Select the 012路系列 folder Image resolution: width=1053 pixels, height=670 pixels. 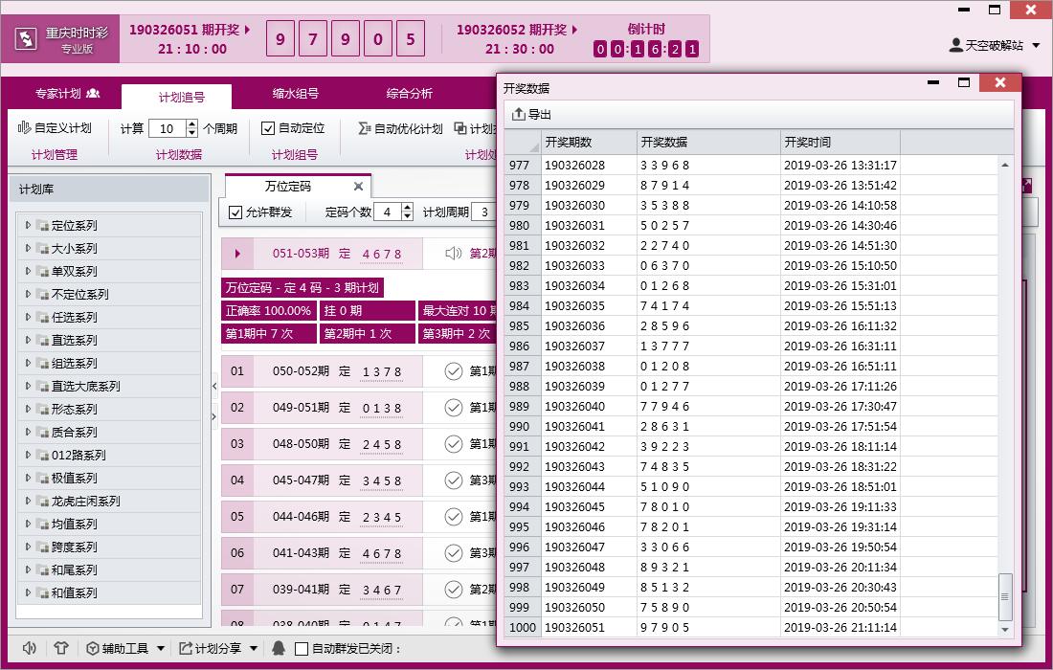pyautogui.click(x=71, y=455)
